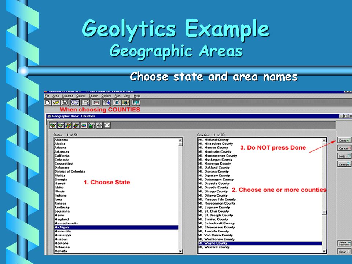Click the last icon in main toolbar
Image resolution: width=352 pixels, height=264 pixels.
[x=136, y=103]
